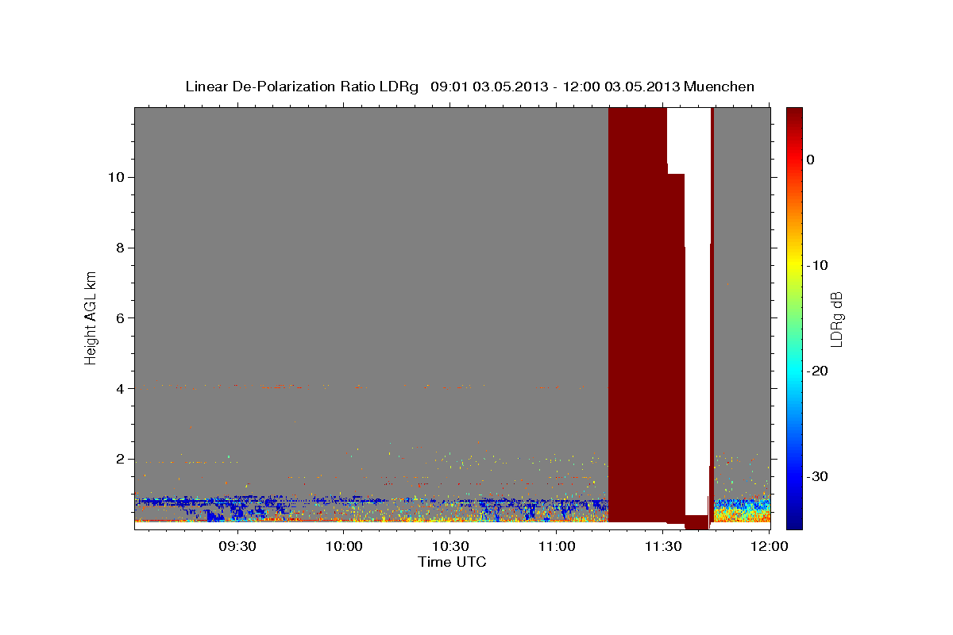Screen dimensions: 953x635
Task: Click the colorbar value label -30
Action: pyautogui.click(x=818, y=476)
